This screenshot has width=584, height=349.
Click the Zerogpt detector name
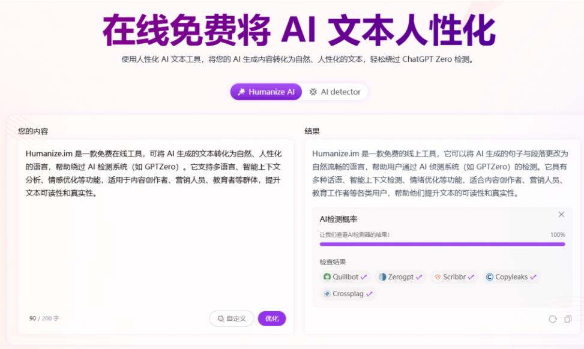pos(401,277)
